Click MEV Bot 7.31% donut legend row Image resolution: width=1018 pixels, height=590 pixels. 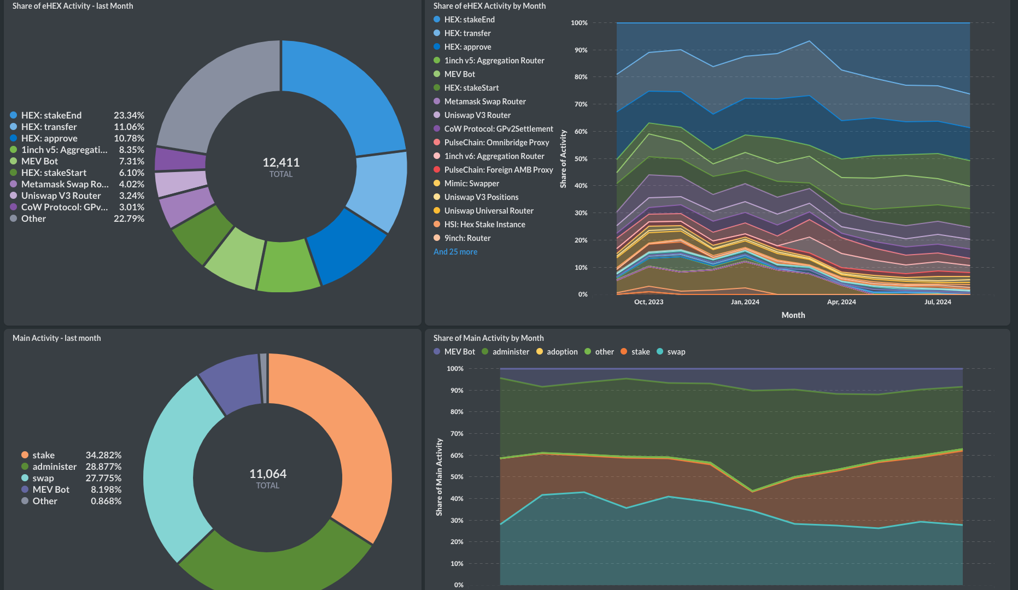pos(77,161)
